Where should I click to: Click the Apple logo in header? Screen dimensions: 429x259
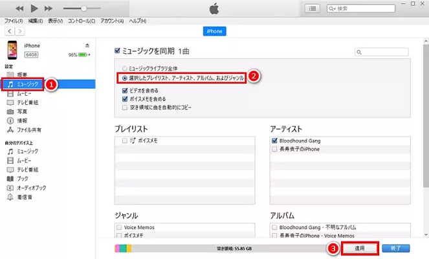(x=214, y=8)
